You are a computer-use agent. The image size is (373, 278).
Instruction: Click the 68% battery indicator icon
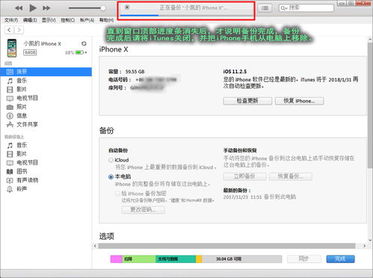79,52
